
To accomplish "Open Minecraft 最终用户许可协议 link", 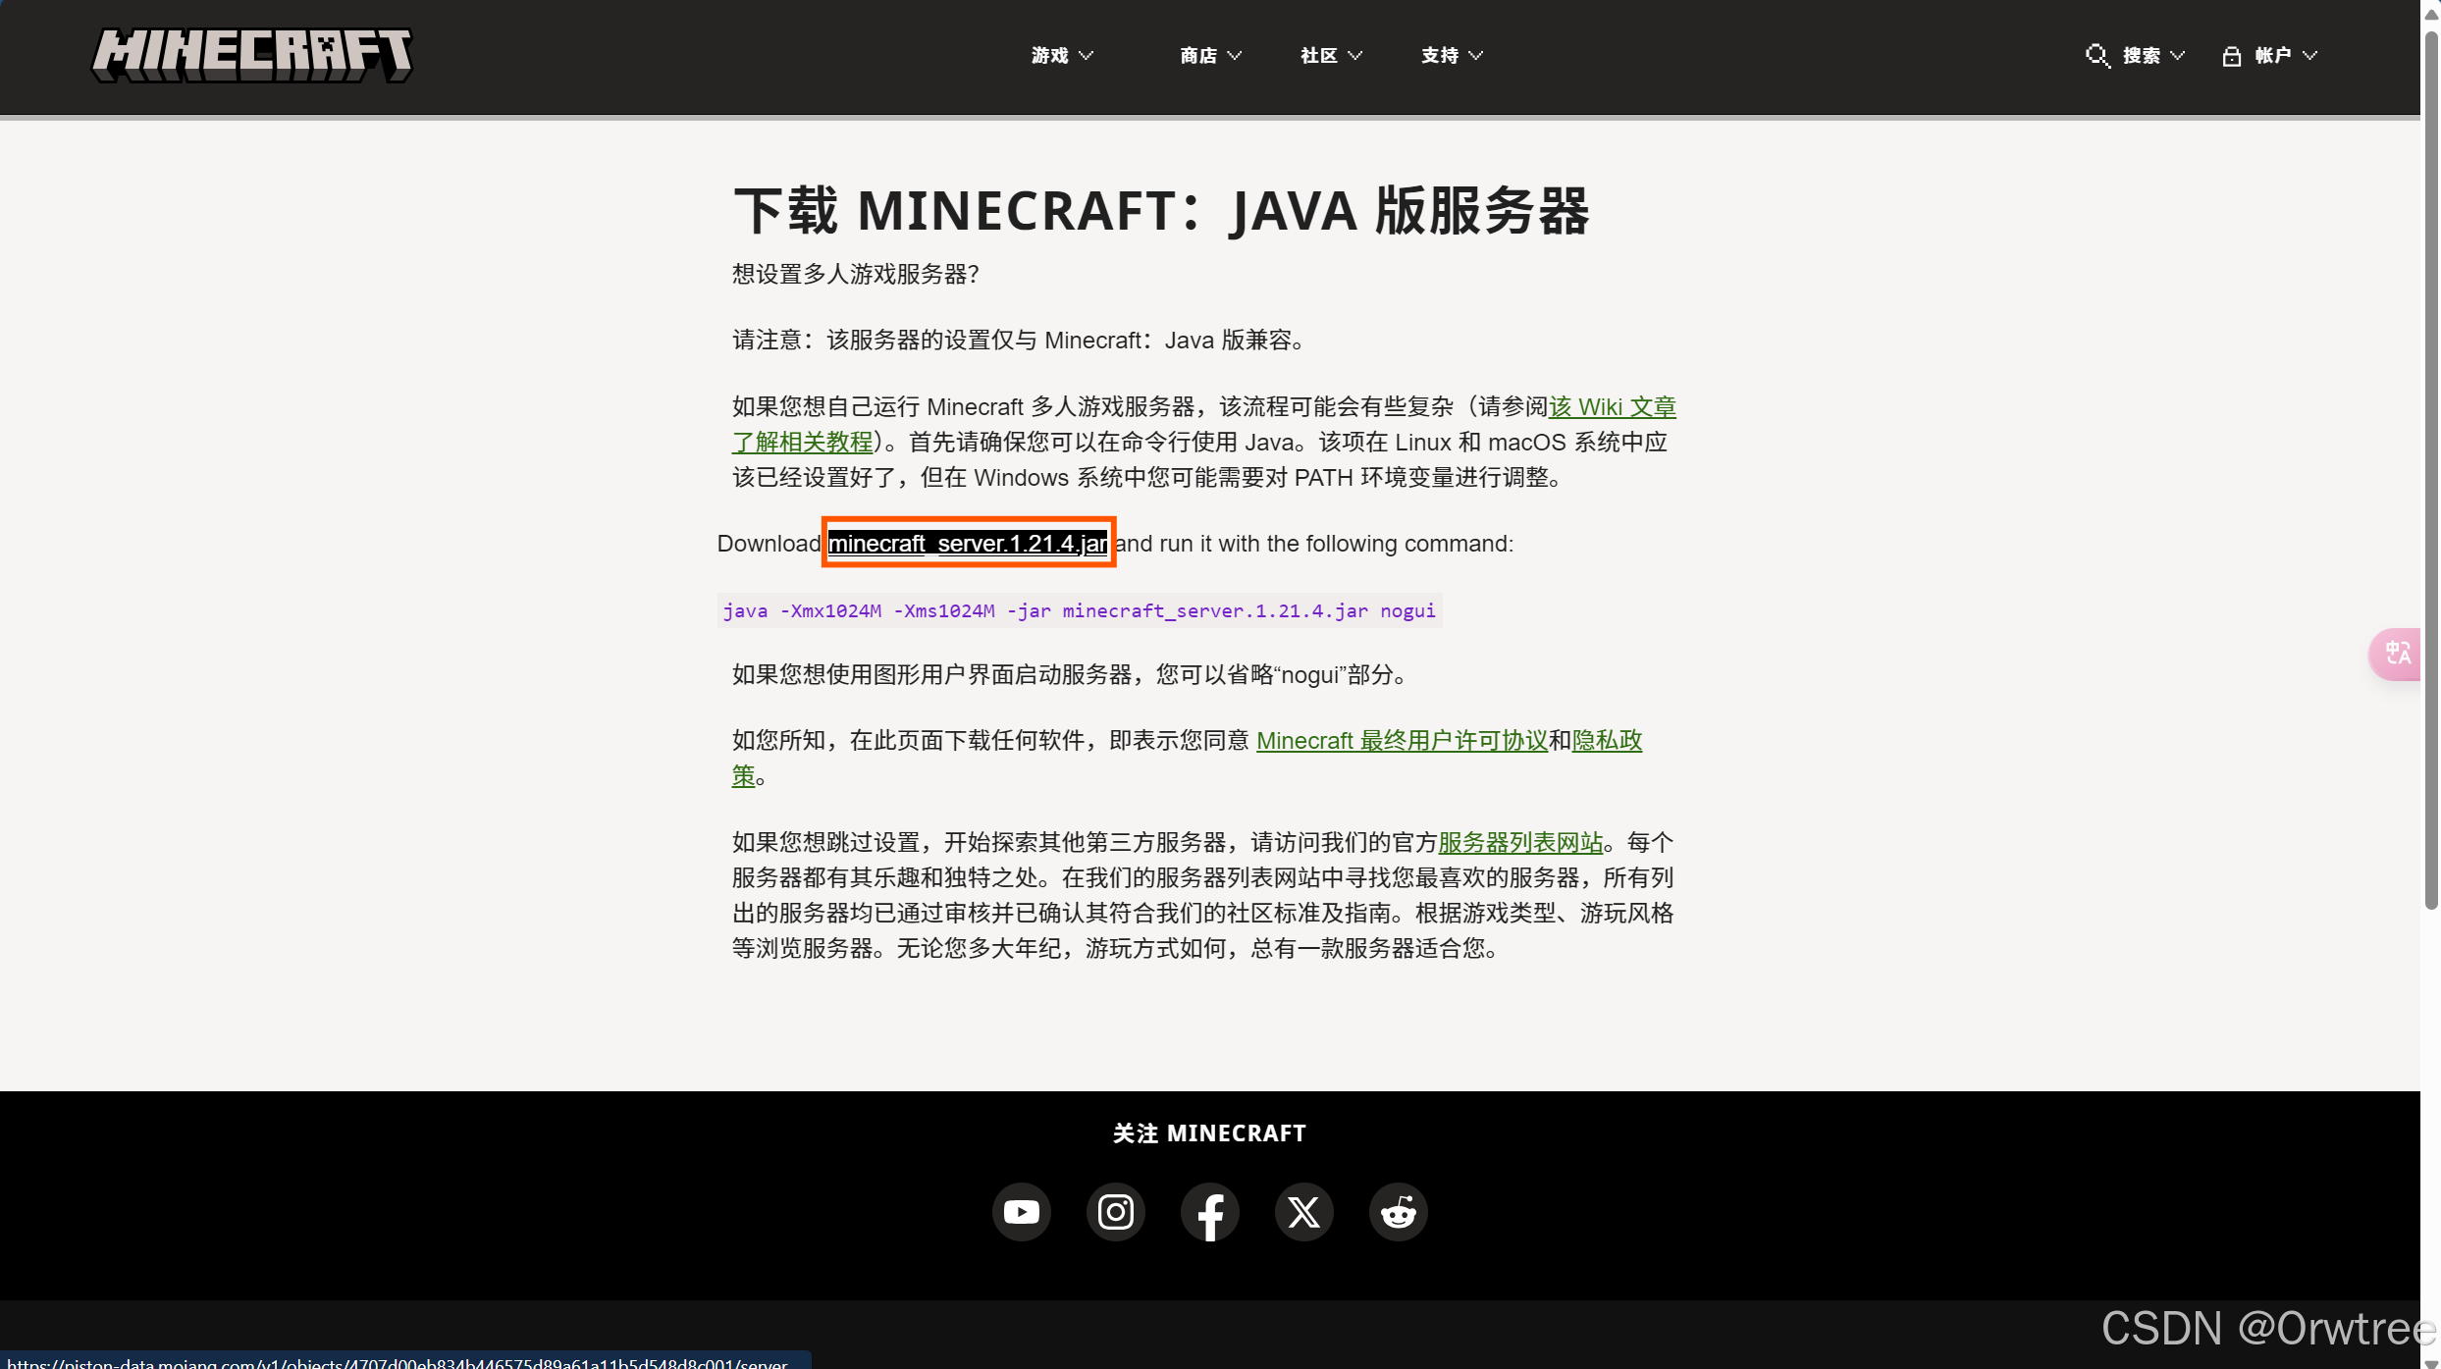I will click(x=1402, y=741).
